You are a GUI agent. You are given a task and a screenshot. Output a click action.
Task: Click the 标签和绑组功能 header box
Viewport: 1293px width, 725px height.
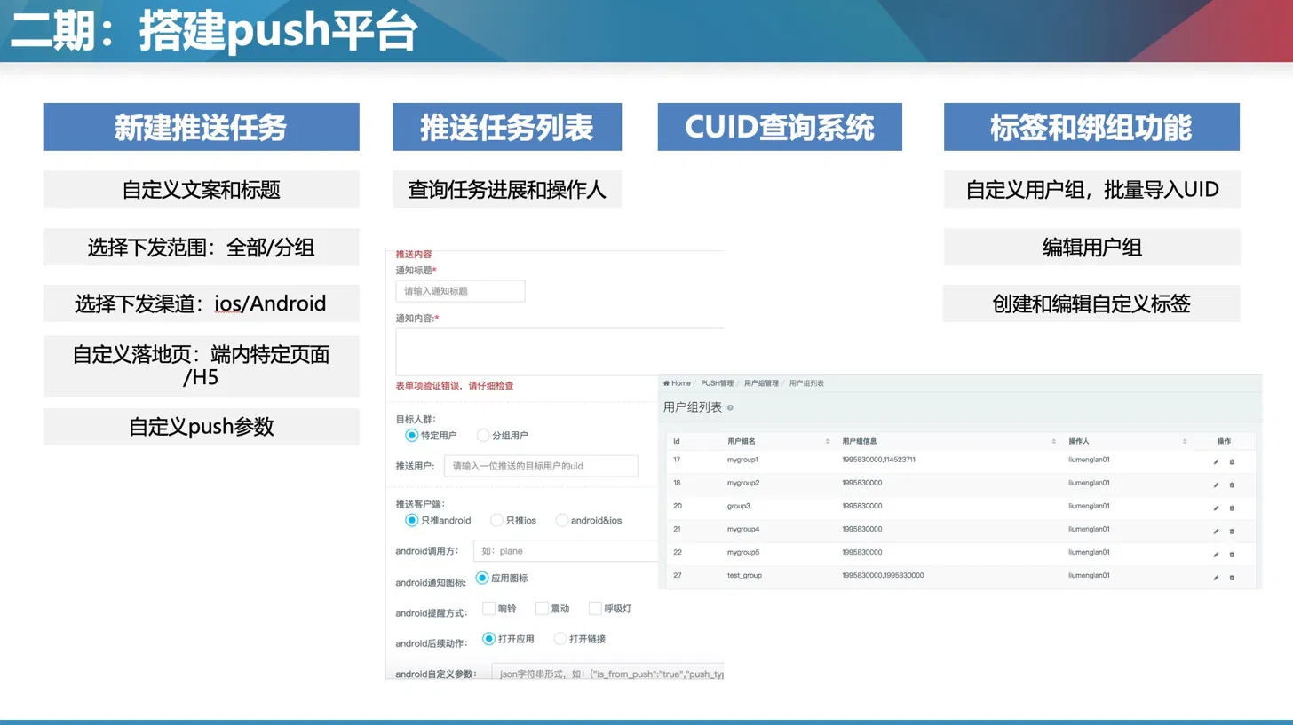(x=1091, y=127)
